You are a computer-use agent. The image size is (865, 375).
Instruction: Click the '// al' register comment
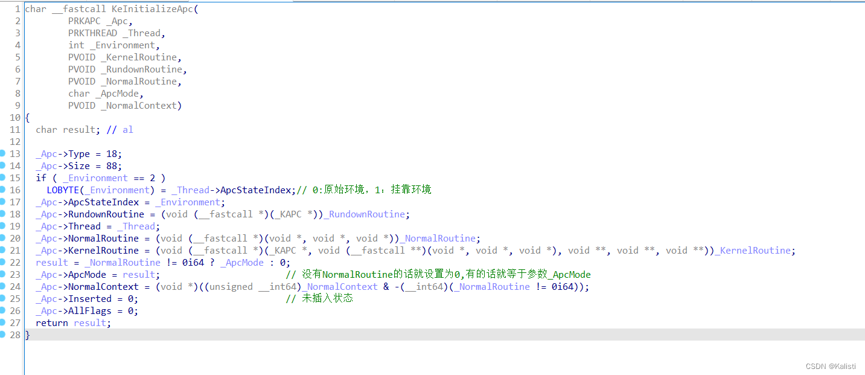(x=120, y=130)
